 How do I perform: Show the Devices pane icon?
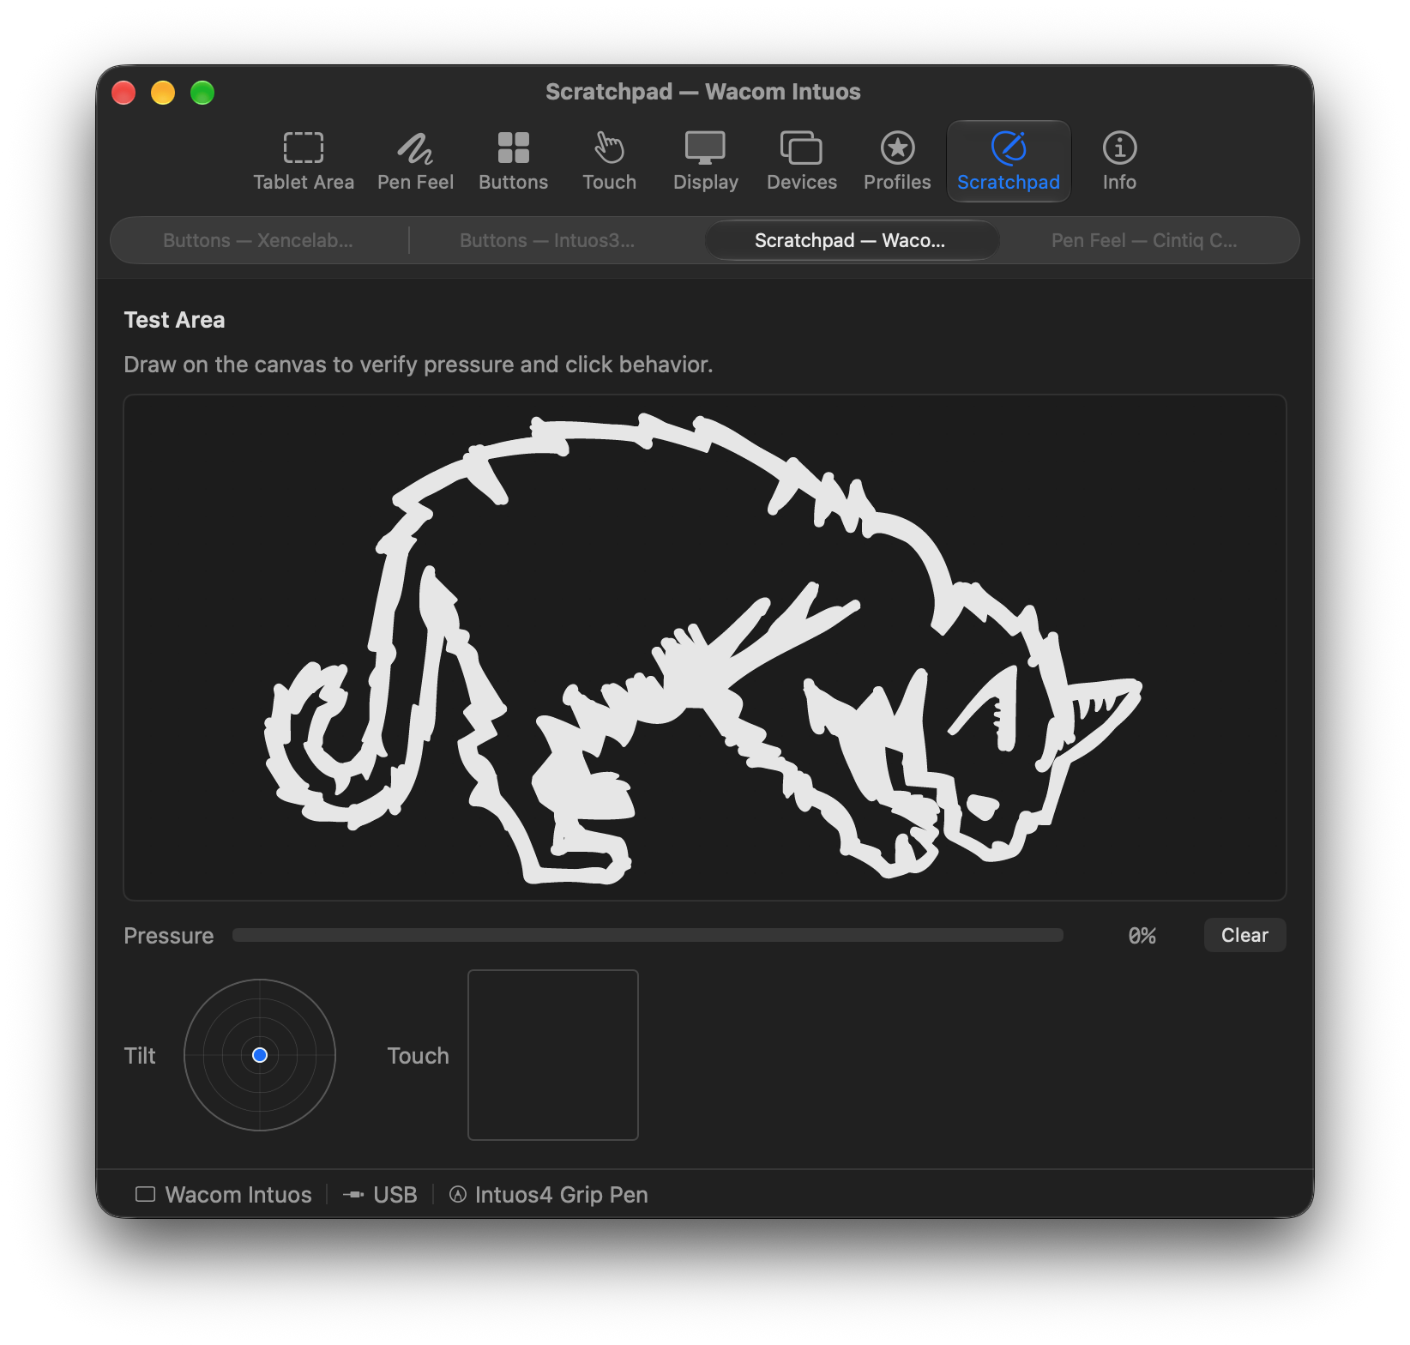(x=801, y=148)
